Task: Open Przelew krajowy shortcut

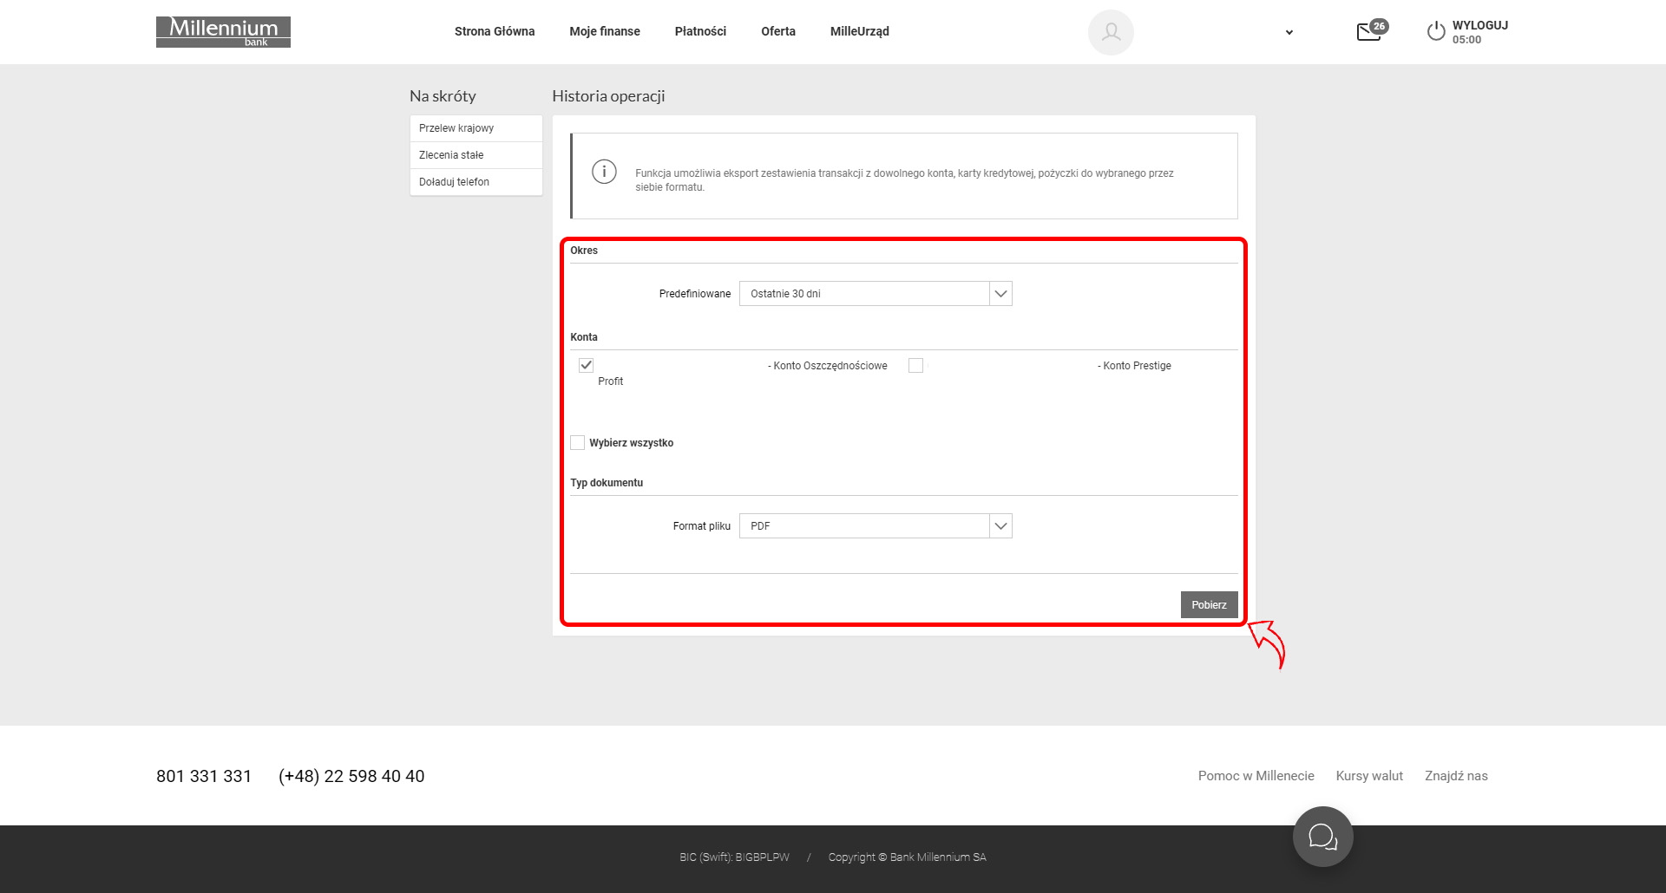Action: pos(456,128)
